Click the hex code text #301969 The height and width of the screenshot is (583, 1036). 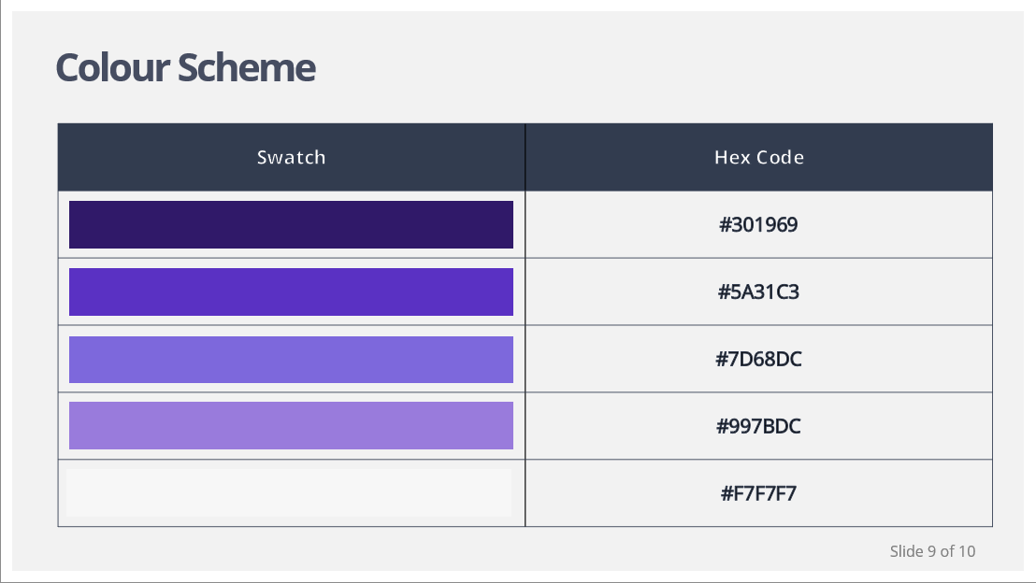759,224
